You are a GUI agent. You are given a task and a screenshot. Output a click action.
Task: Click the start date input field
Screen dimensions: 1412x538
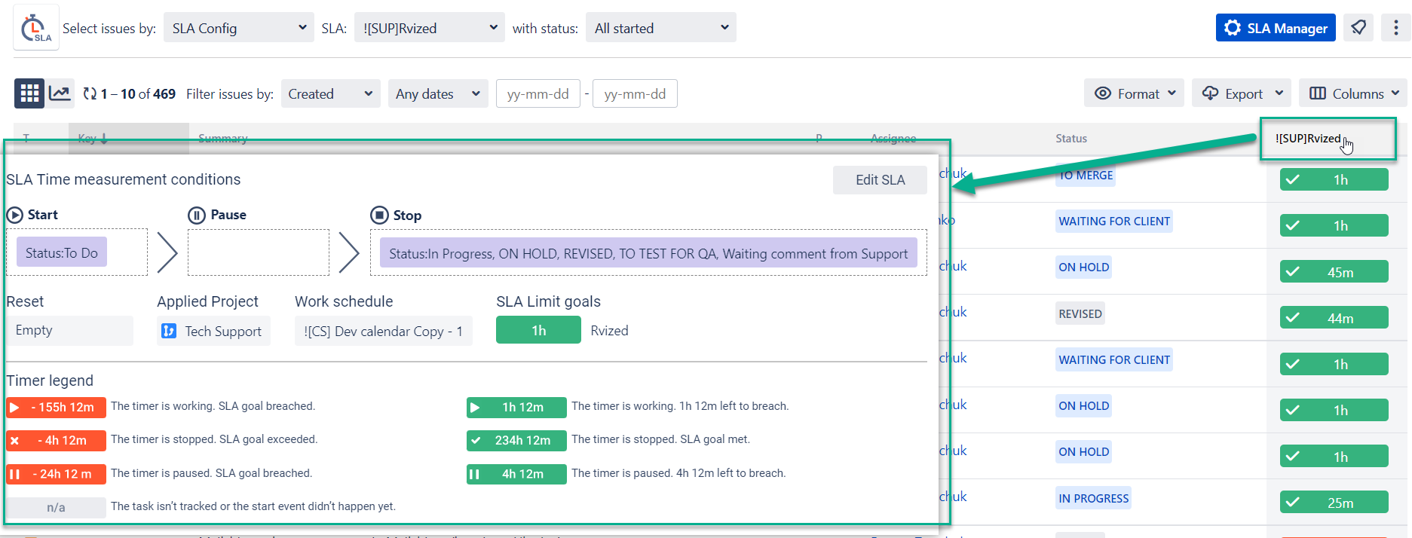[538, 93]
